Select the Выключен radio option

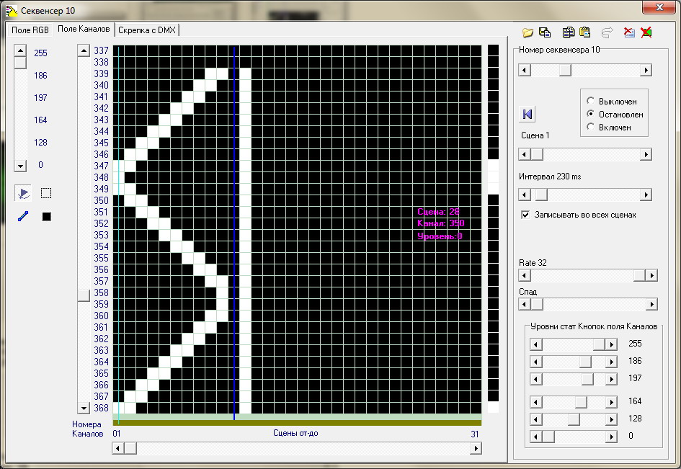[x=591, y=102]
